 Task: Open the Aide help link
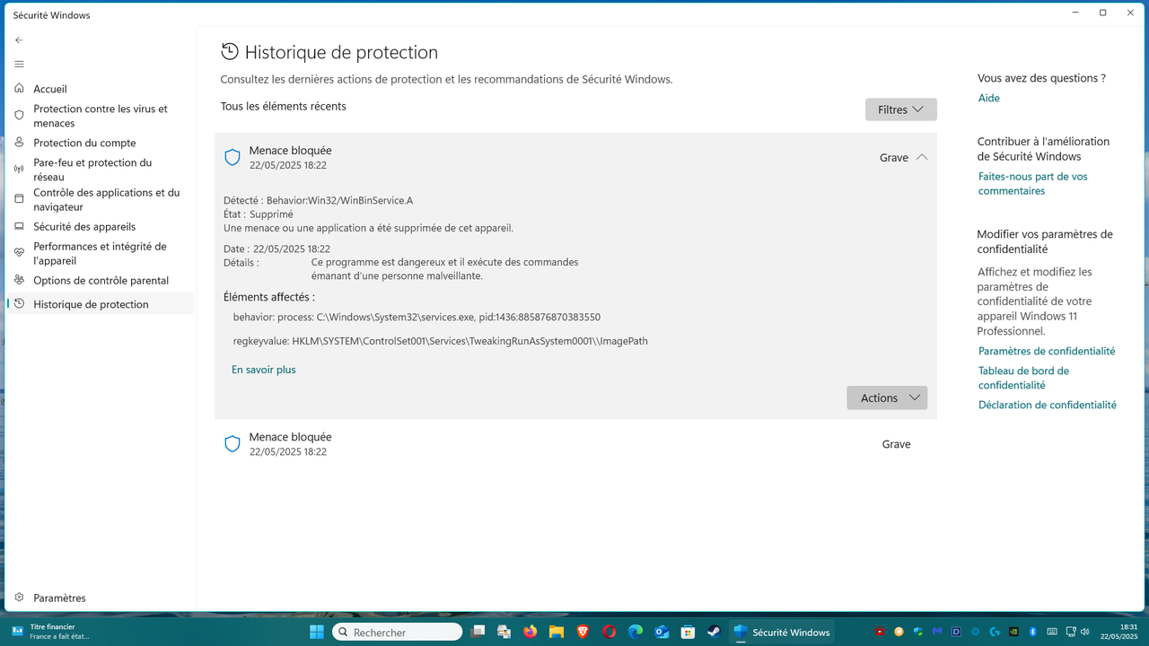pyautogui.click(x=989, y=98)
